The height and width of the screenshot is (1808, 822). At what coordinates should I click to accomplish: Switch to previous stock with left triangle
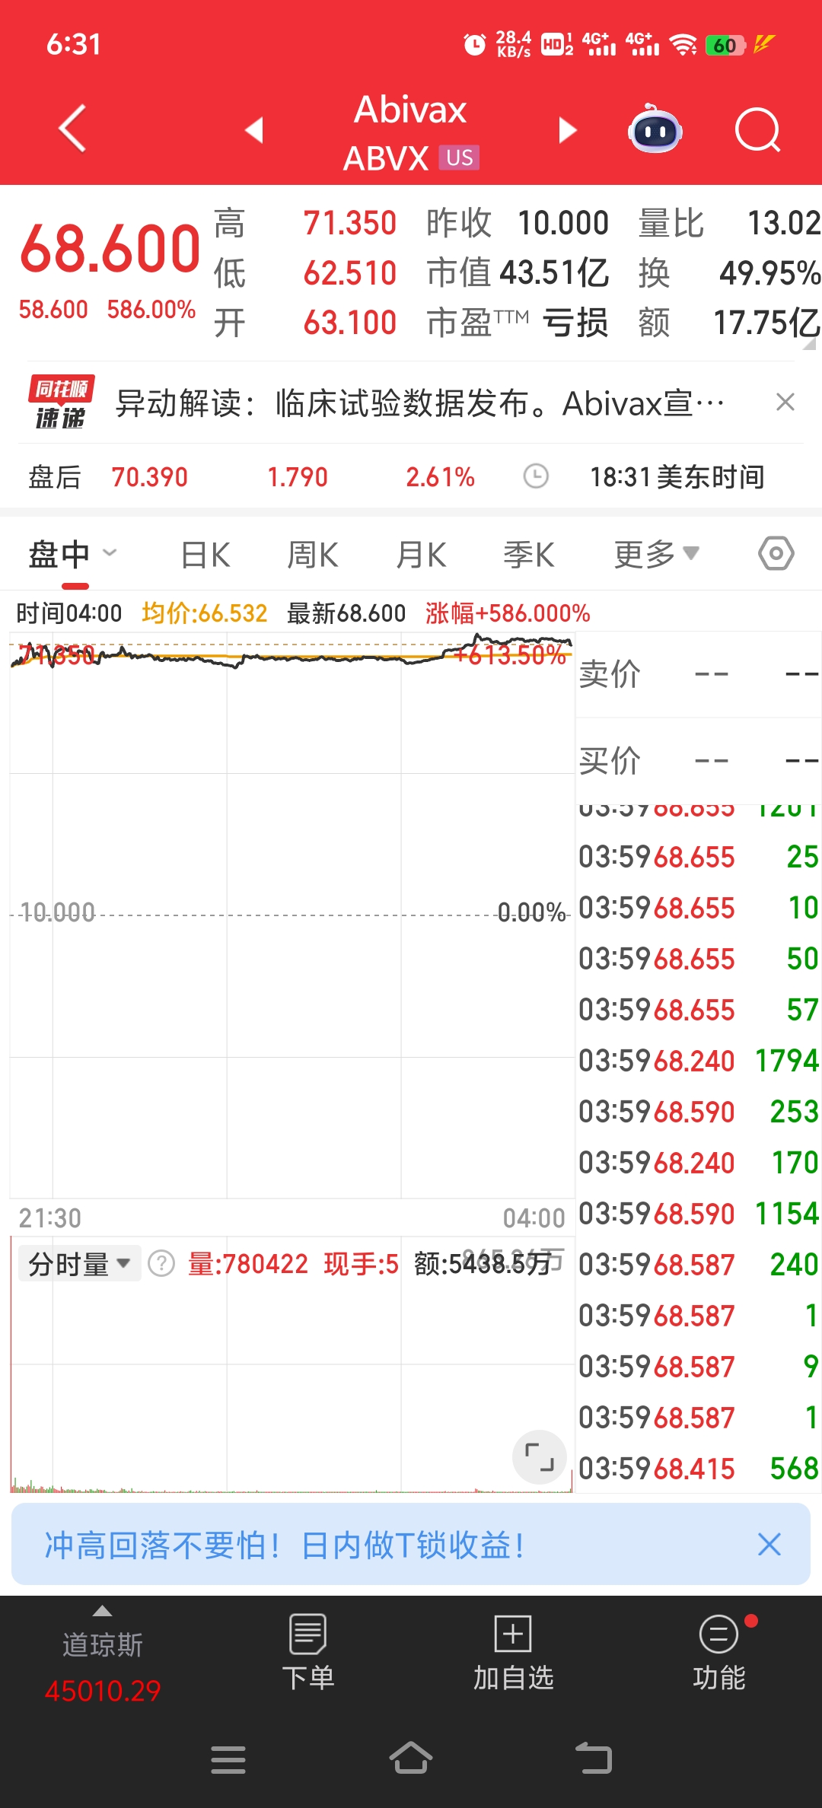point(254,130)
